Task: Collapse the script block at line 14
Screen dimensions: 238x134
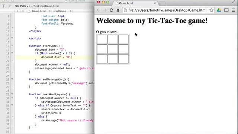Action: click(12, 38)
